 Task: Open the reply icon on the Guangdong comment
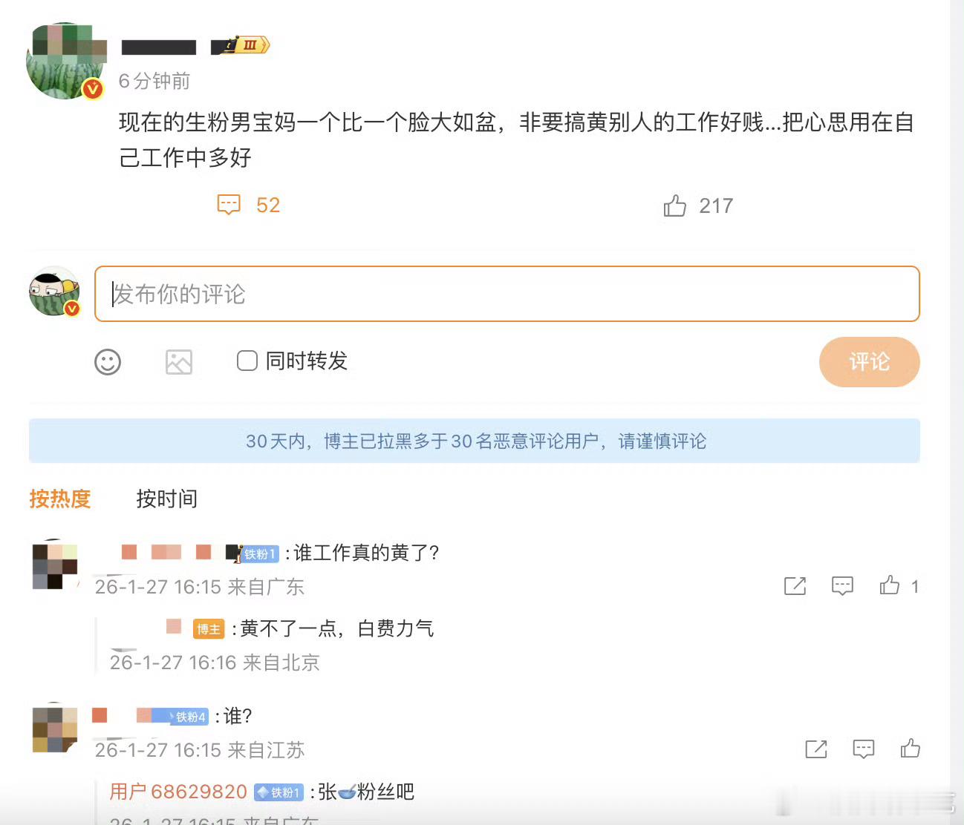pyautogui.click(x=842, y=586)
